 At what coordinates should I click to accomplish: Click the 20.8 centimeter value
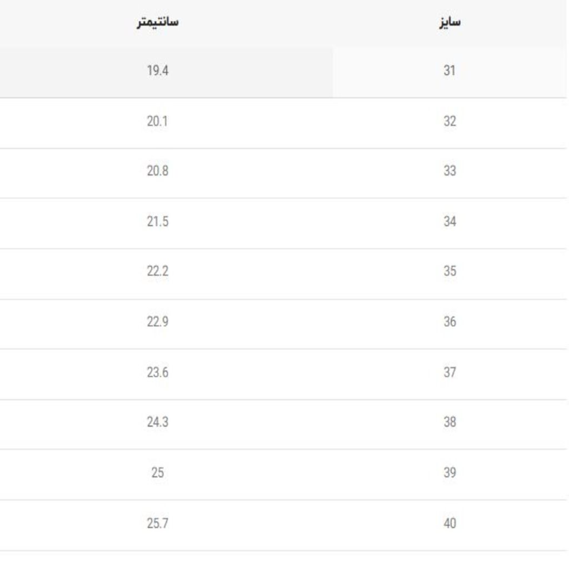click(157, 171)
